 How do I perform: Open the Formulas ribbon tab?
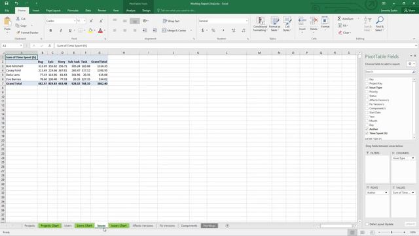73,10
